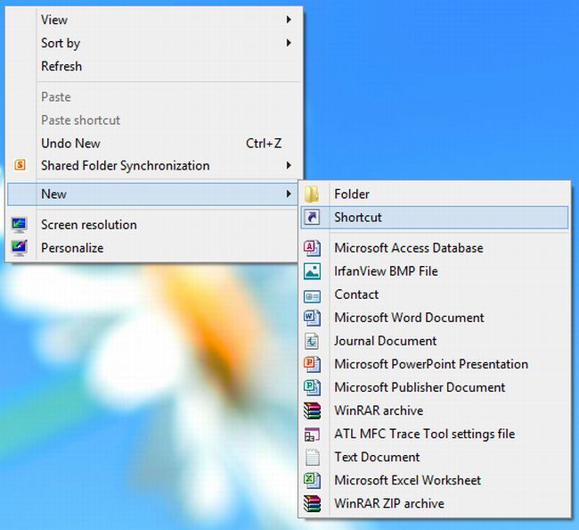Click the Shared Folder Synchronization S icon

pyautogui.click(x=20, y=165)
